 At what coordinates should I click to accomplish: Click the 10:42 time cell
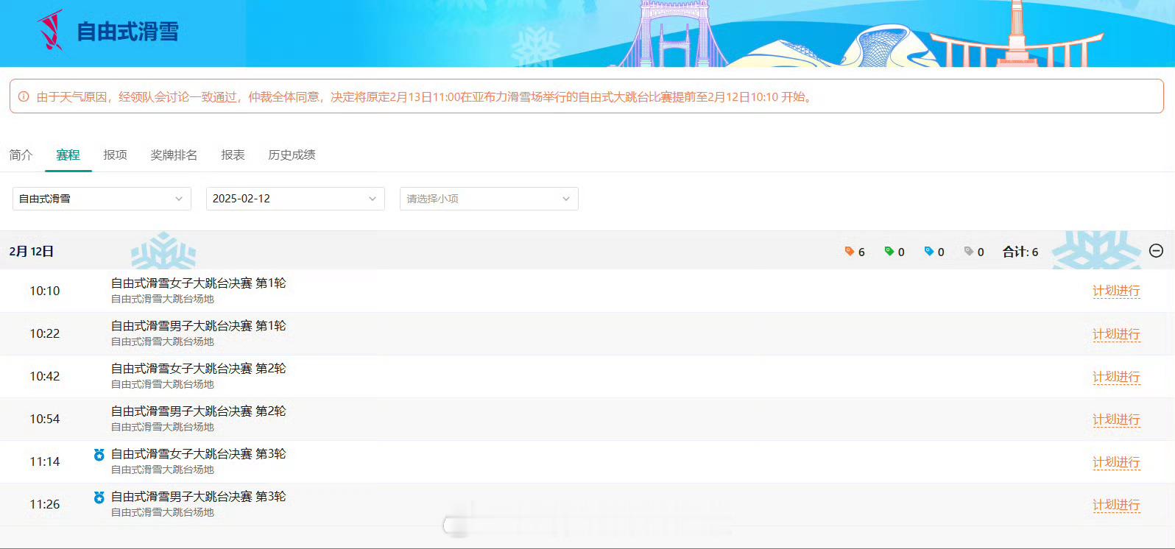coord(45,376)
